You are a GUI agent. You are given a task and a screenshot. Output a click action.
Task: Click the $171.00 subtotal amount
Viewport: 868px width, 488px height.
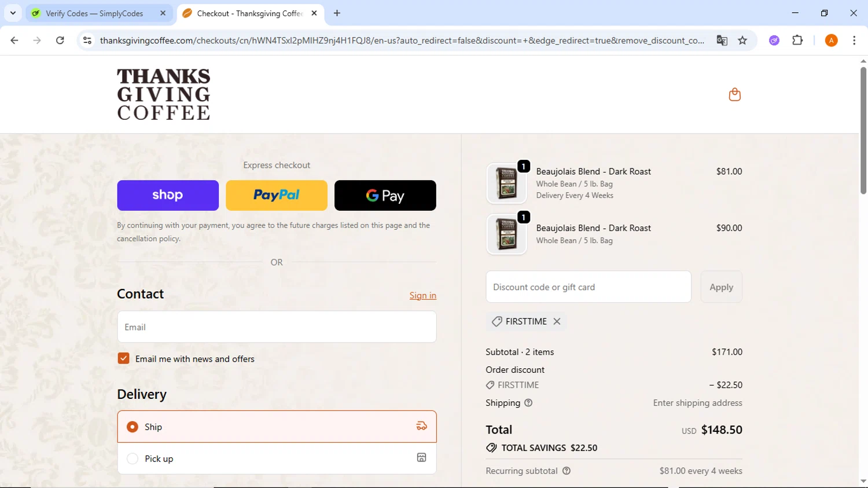click(x=727, y=351)
